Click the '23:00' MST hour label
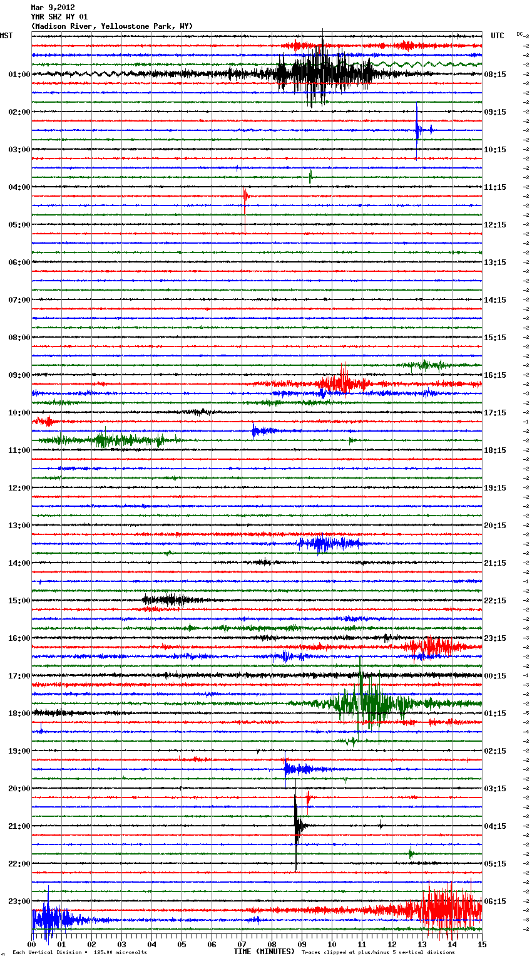Image resolution: width=532 pixels, height=961 pixels. pos(19,901)
